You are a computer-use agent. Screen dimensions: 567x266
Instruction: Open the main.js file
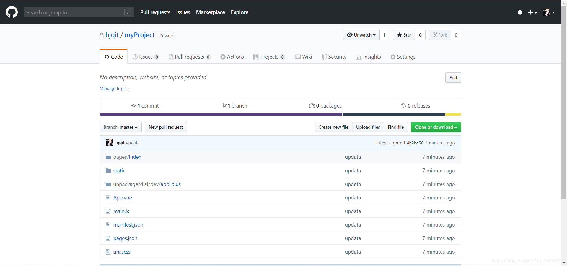[x=121, y=211]
